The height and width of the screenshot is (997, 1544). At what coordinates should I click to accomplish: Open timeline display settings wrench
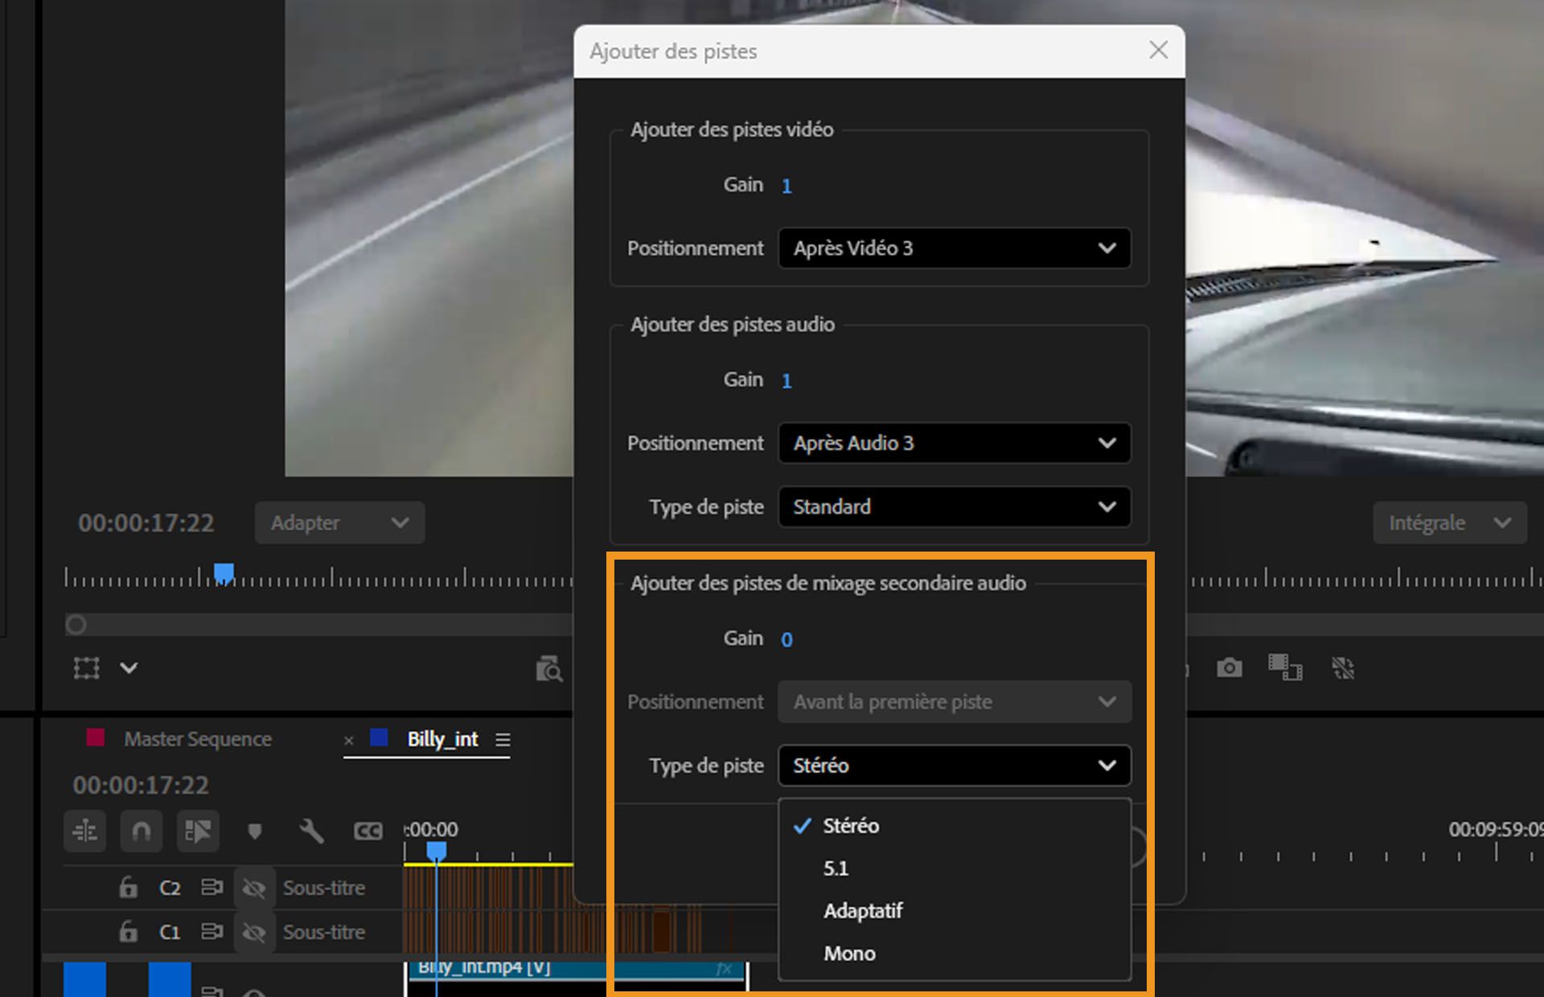coord(311,831)
